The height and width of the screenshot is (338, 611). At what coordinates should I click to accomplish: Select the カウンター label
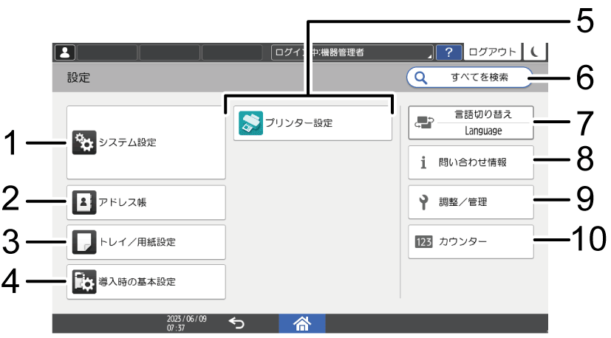[463, 242]
